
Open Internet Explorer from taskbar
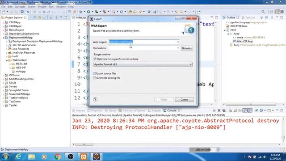pos(18,157)
